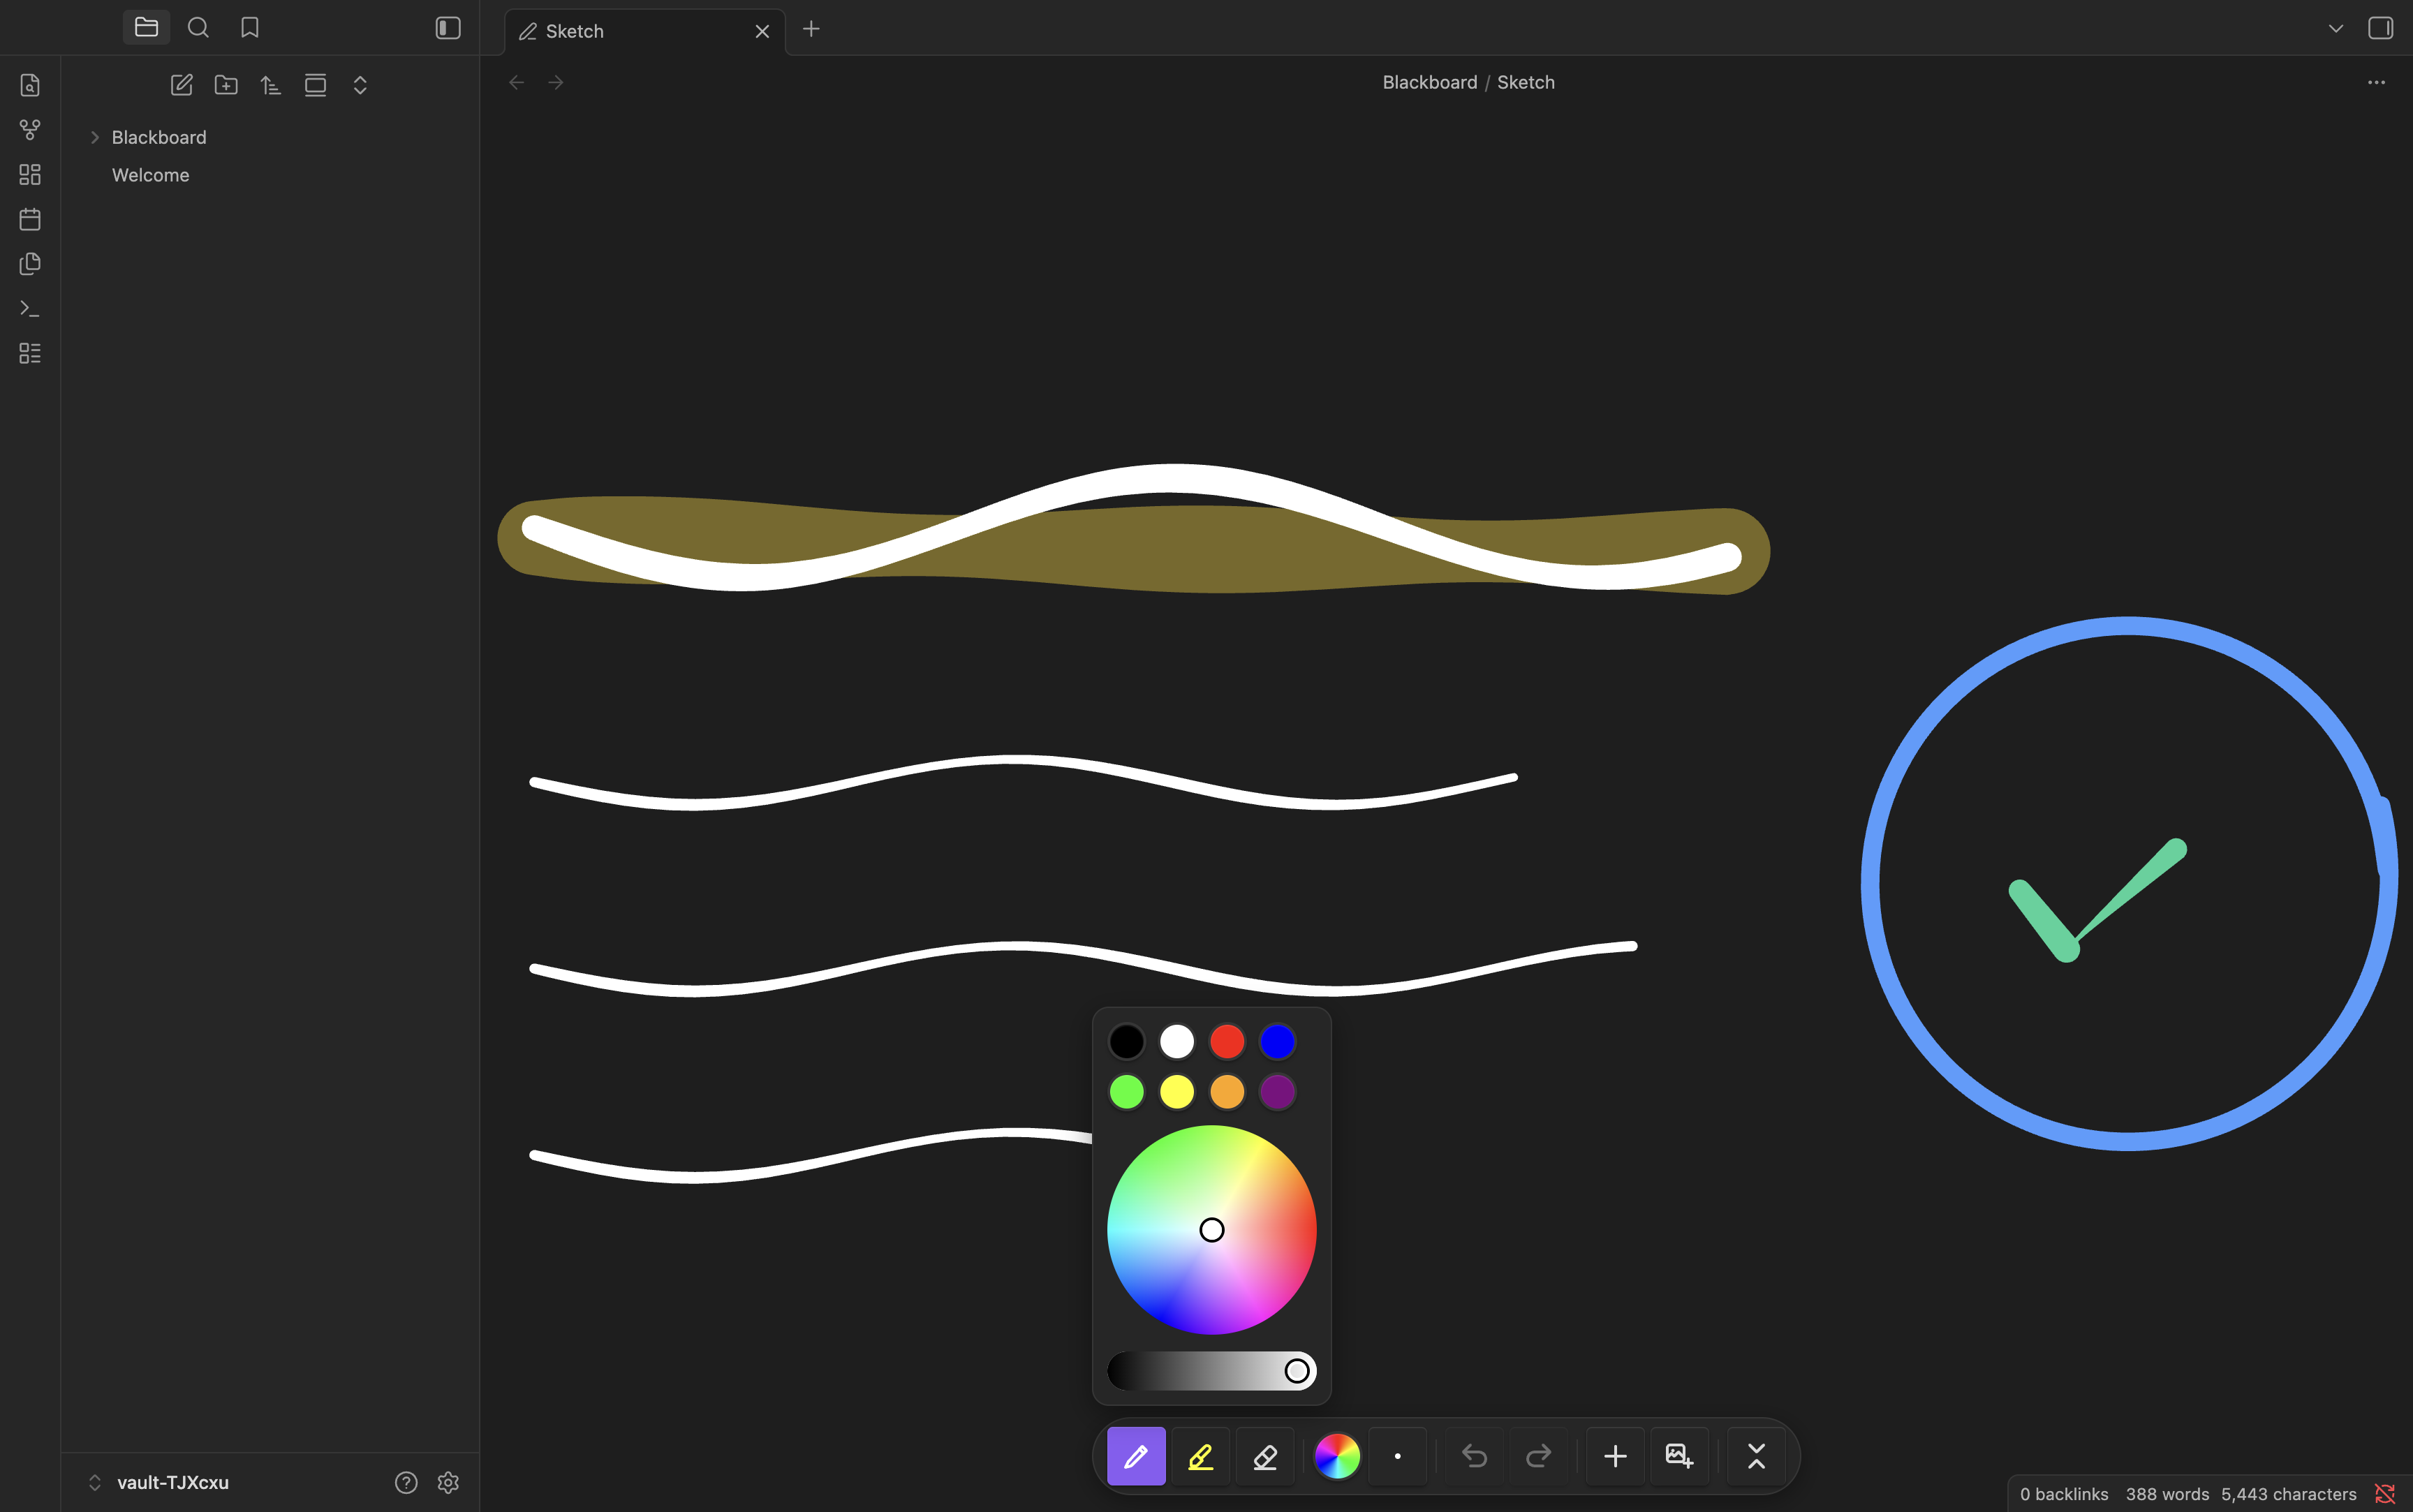Click the plus button in drawing toolbar
2413x1512 pixels.
coord(1615,1456)
